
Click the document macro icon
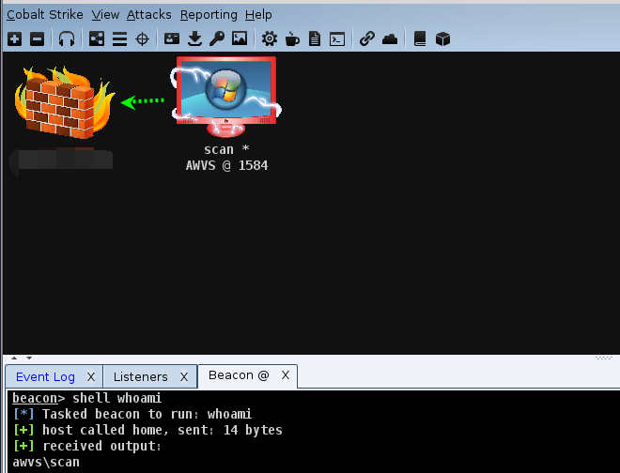tap(315, 39)
